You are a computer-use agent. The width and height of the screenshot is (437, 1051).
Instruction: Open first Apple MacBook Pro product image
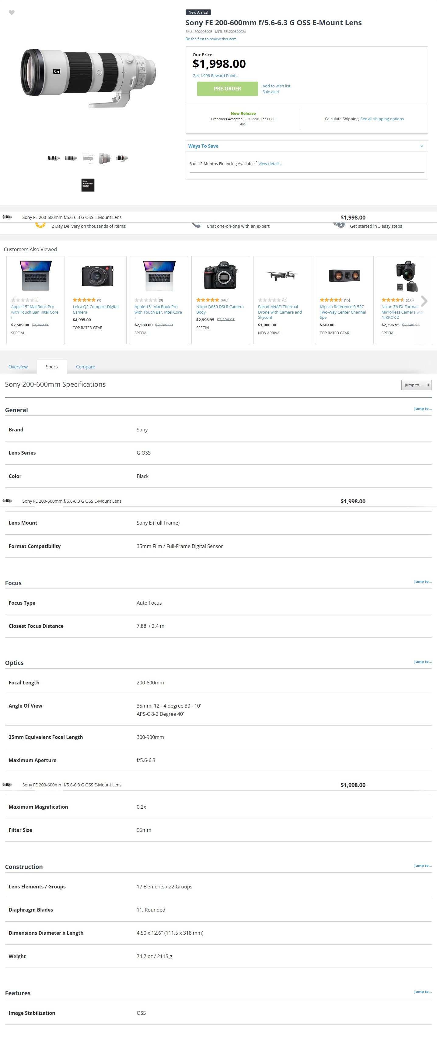point(36,276)
